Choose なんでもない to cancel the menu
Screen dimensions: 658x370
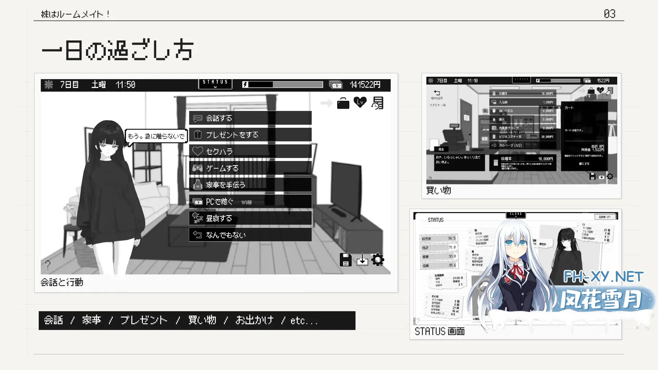pyautogui.click(x=250, y=235)
